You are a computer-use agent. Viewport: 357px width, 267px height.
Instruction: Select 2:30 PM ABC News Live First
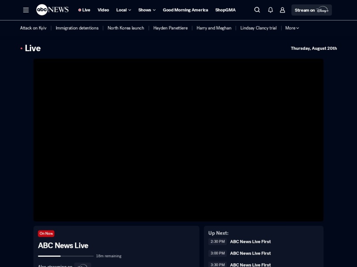[240, 242]
